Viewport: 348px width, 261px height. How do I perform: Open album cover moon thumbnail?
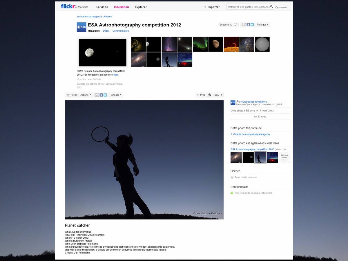(102, 52)
